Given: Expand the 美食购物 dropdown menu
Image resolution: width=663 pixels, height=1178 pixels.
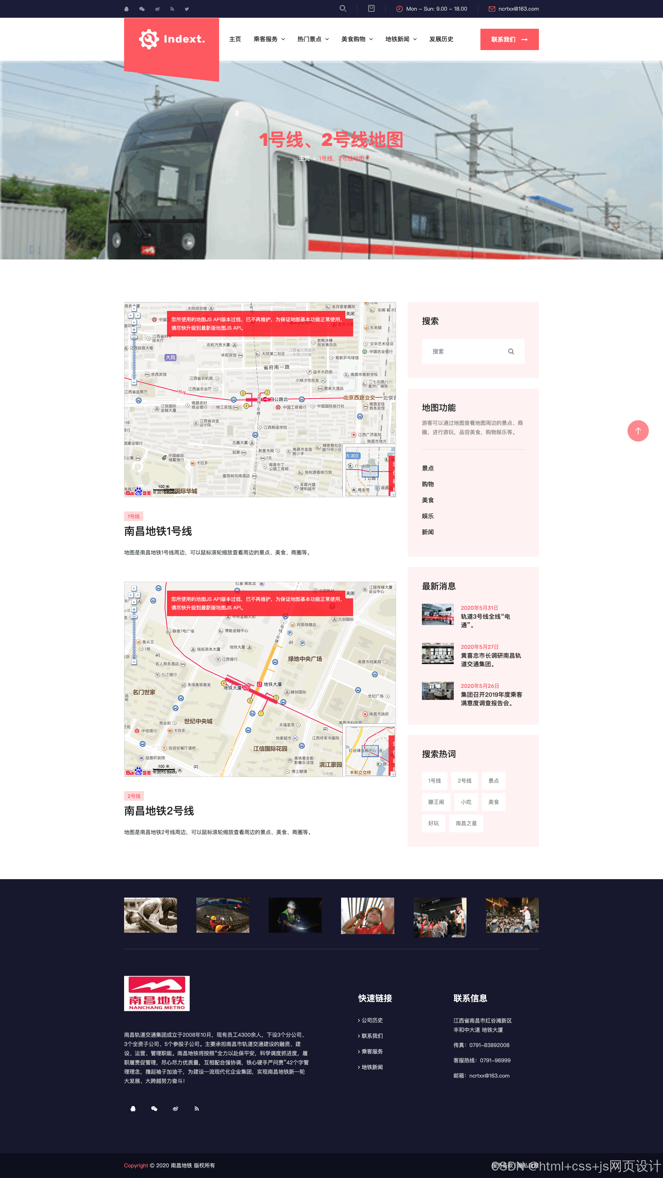Looking at the screenshot, I should click(x=357, y=39).
